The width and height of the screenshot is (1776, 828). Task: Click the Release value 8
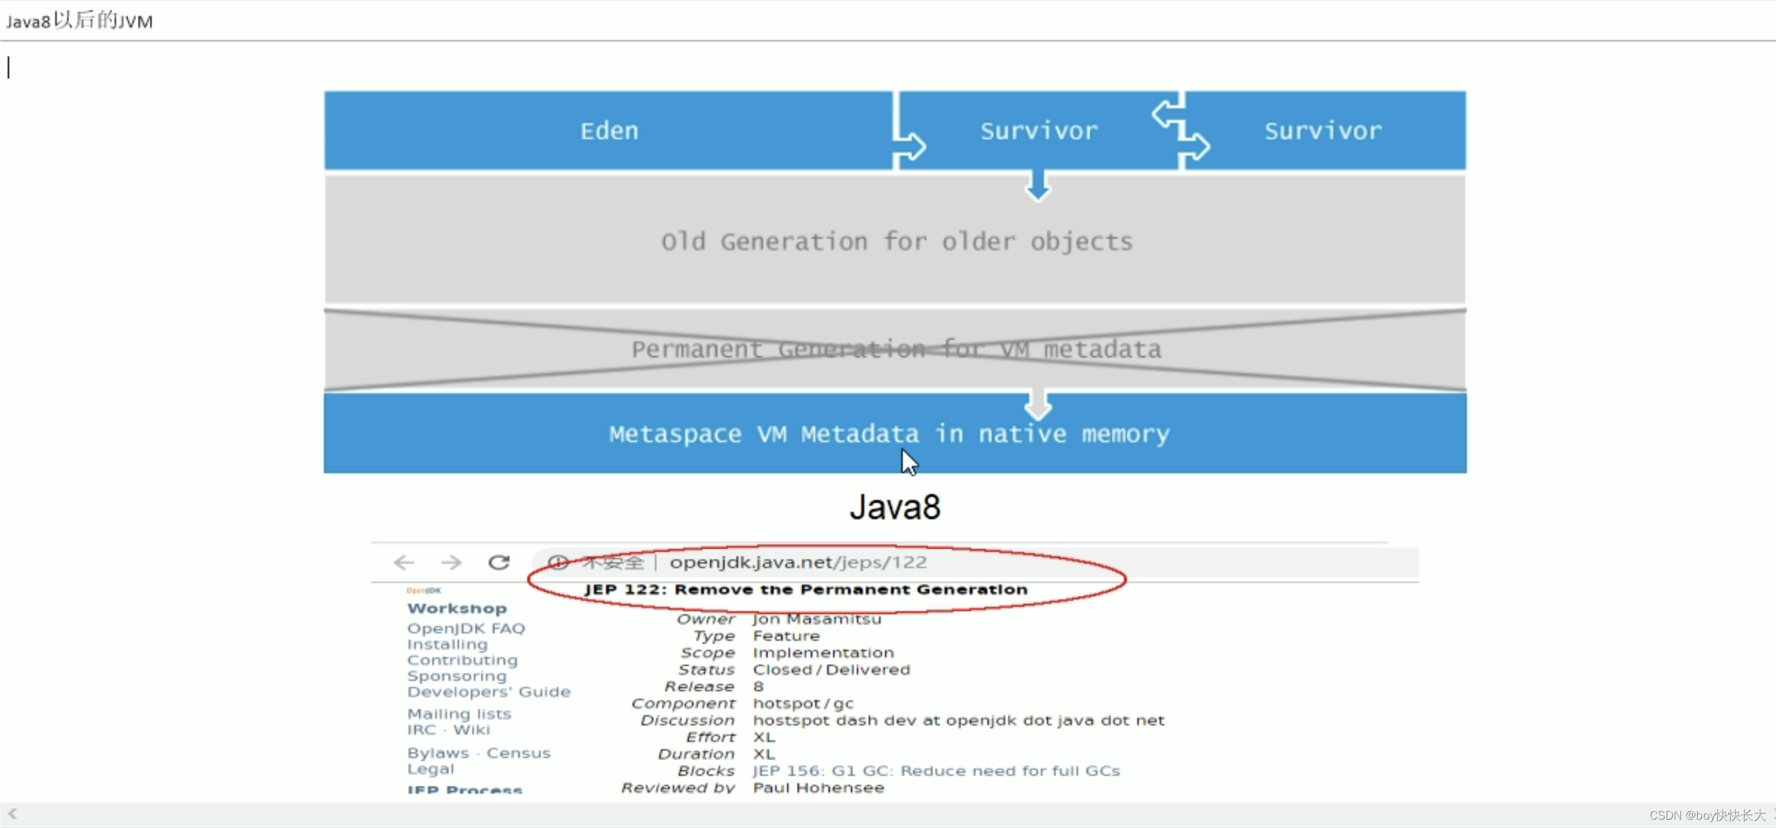click(758, 686)
